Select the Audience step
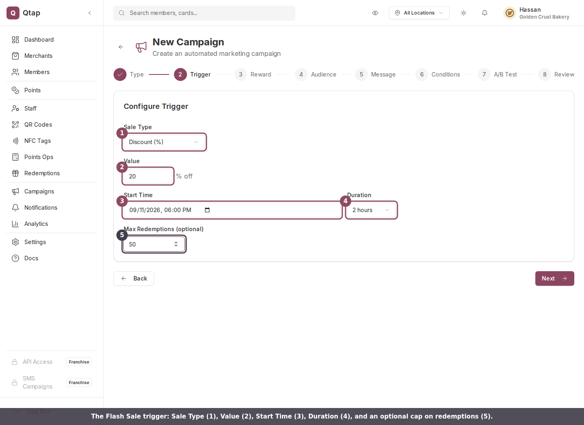Image resolution: width=584 pixels, height=425 pixels. coord(316,74)
